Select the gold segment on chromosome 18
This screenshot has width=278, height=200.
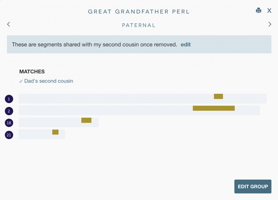pos(86,120)
